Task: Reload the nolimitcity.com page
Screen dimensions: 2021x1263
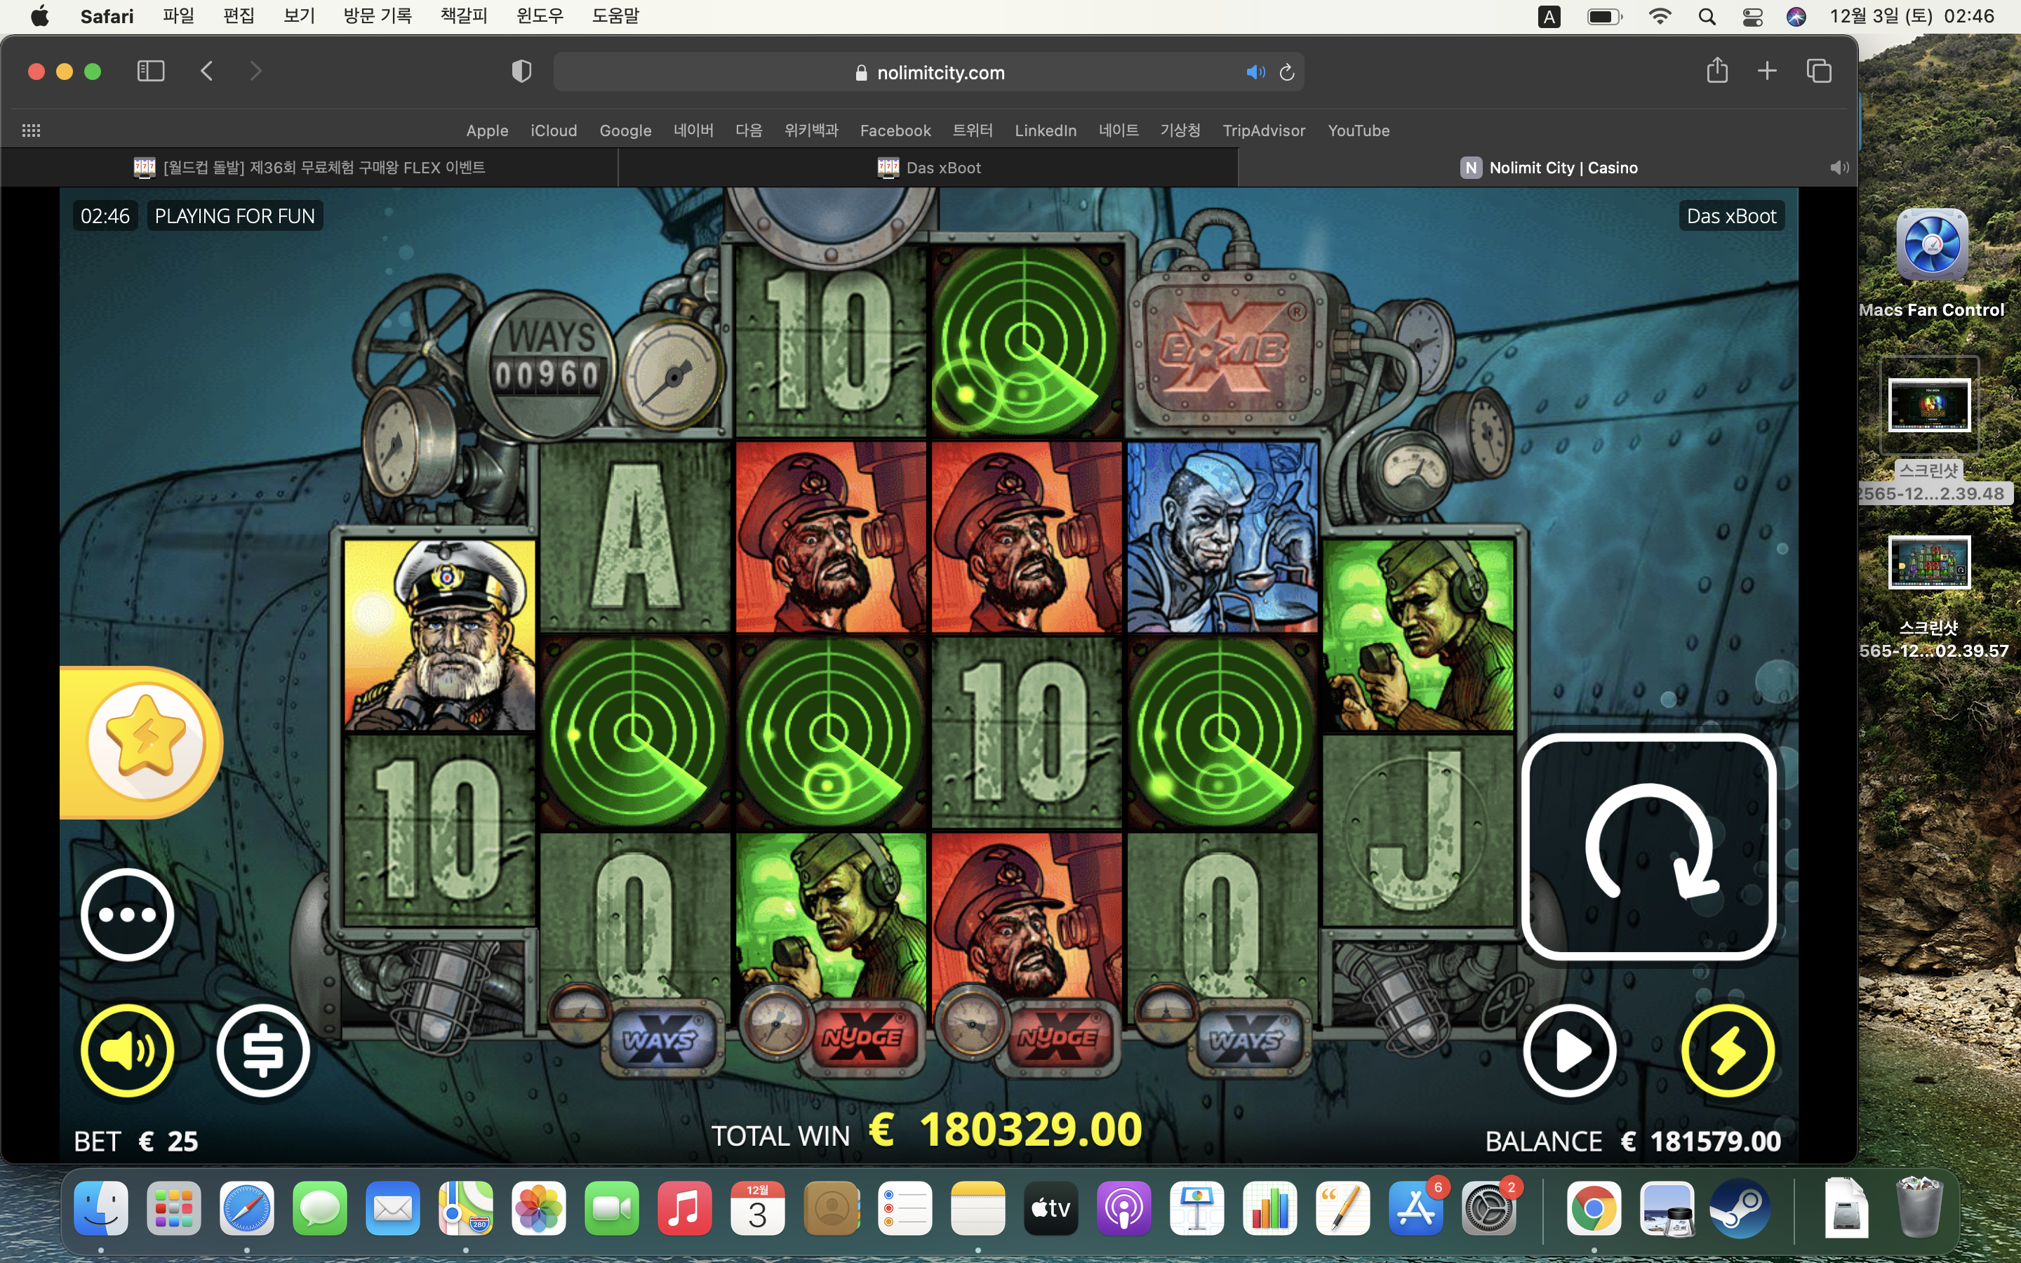Action: (1287, 73)
